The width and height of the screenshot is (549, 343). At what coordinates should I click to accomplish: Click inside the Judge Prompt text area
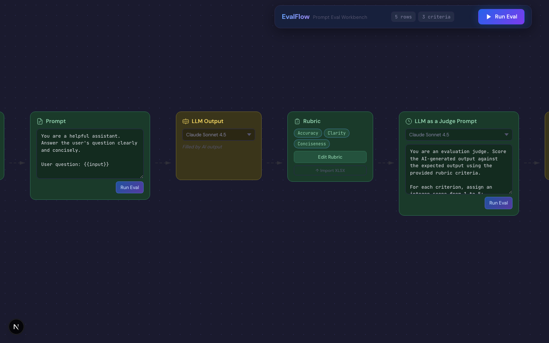pyautogui.click(x=459, y=169)
